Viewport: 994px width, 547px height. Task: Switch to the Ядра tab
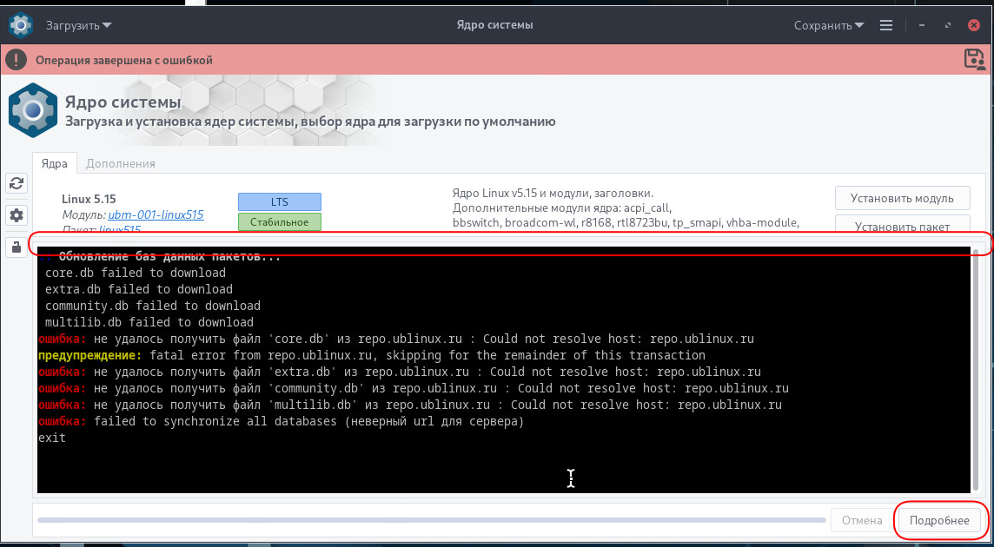[55, 163]
